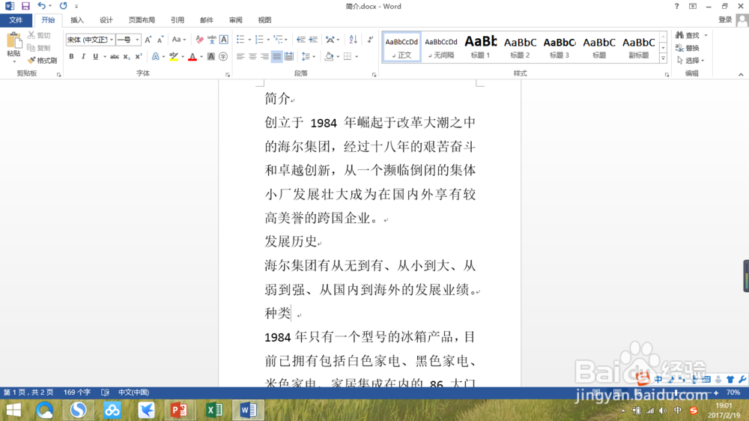The width and height of the screenshot is (749, 421).
Task: Toggle italic formatting
Action: pos(83,57)
